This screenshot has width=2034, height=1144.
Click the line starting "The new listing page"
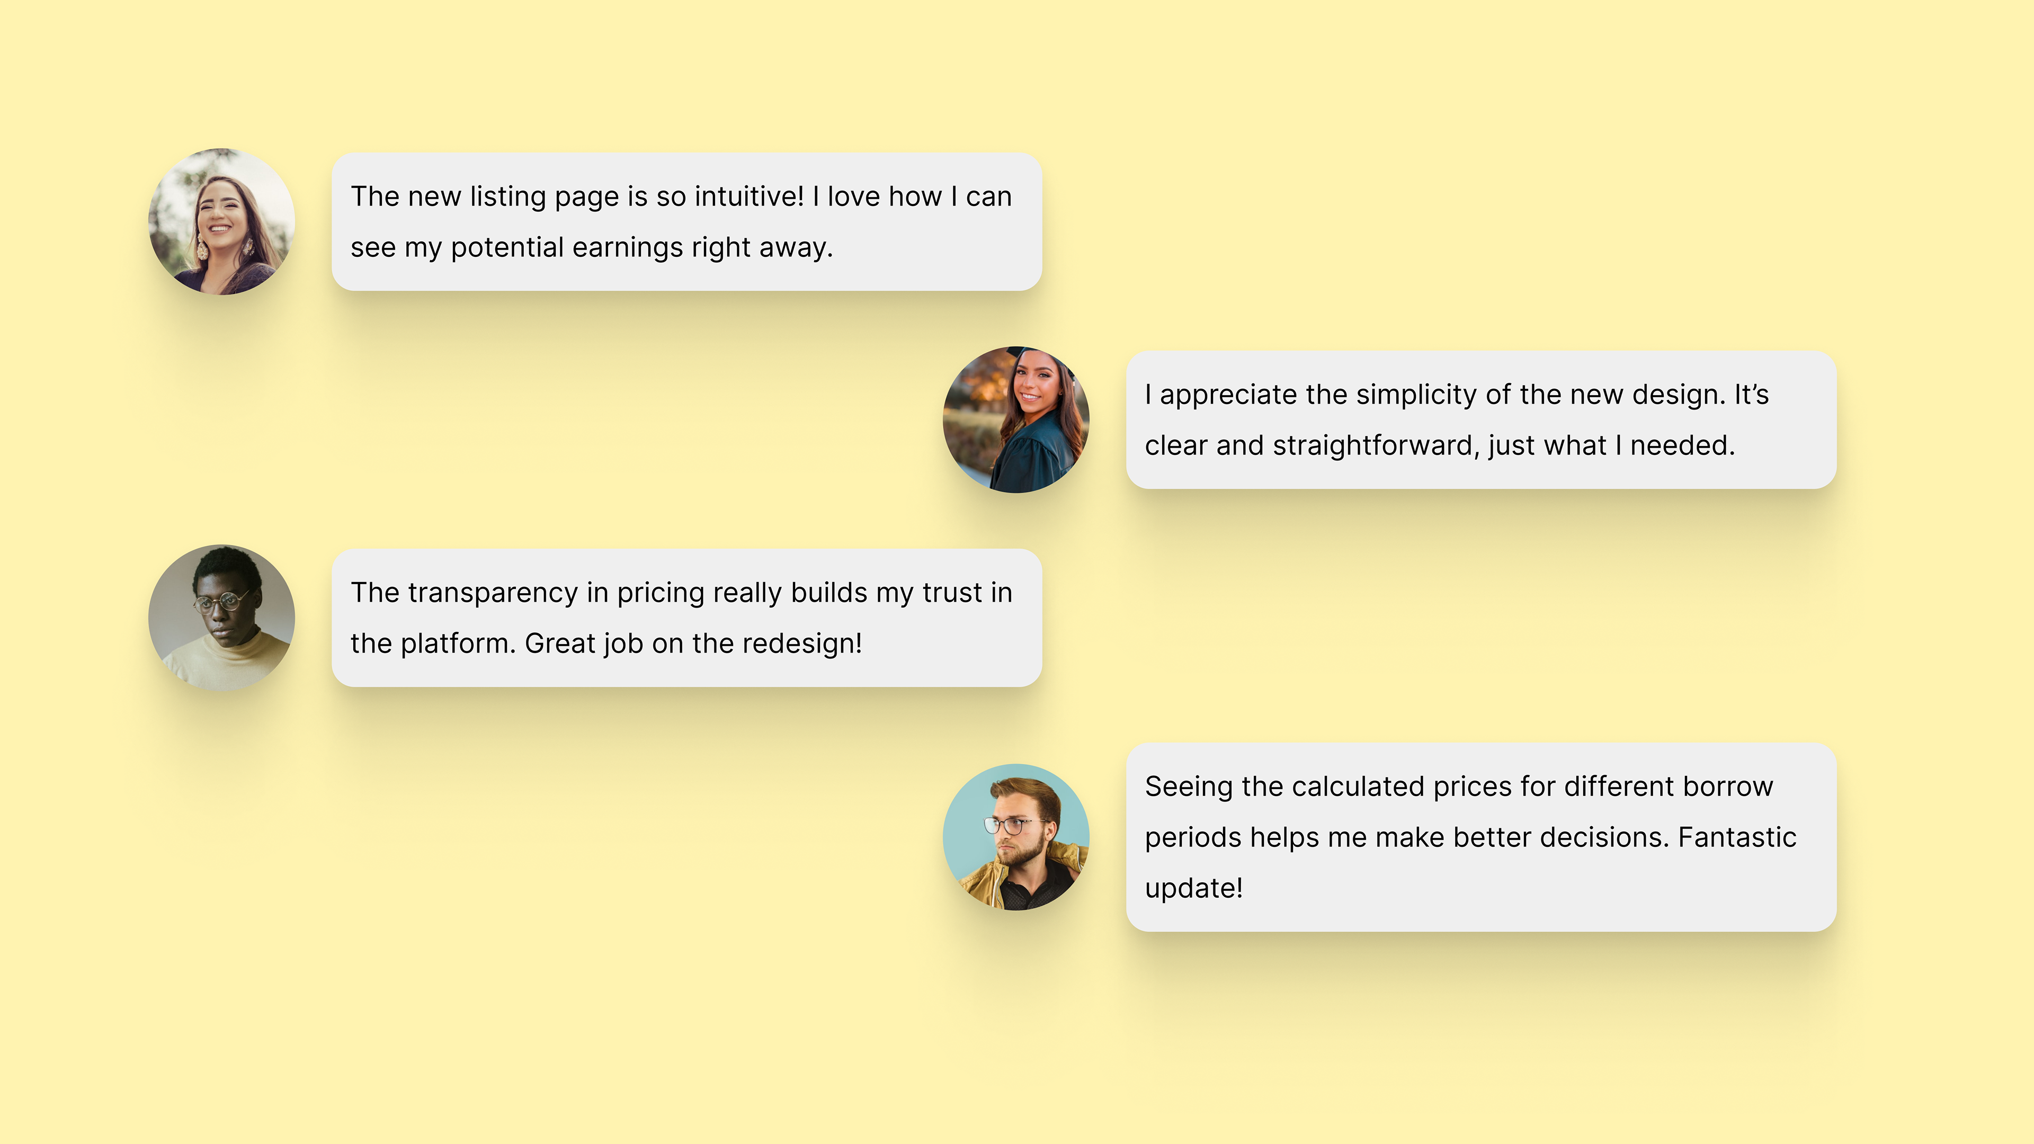681,196
